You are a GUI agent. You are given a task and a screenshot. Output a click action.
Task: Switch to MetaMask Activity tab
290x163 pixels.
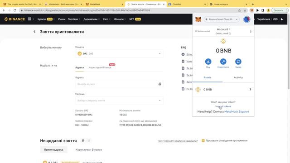click(238, 77)
